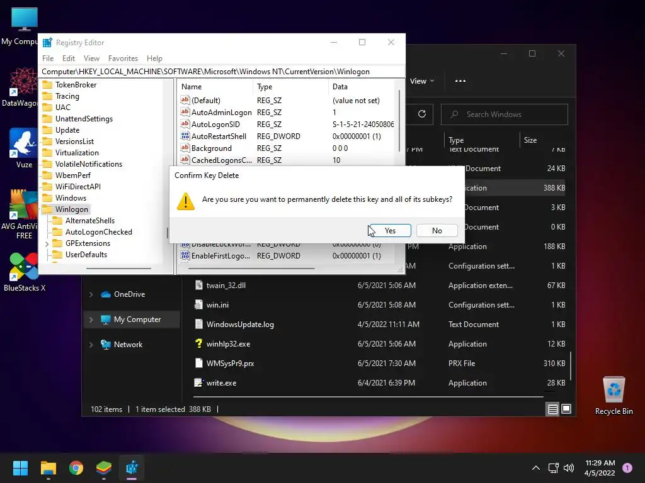The width and height of the screenshot is (645, 483).
Task: Click the WMSysPr9.prx file icon
Action: pyautogui.click(x=198, y=363)
